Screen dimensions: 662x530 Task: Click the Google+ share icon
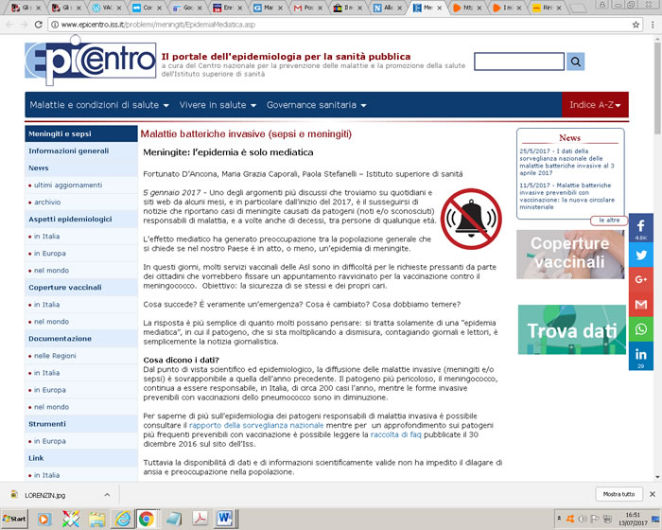[x=641, y=279]
